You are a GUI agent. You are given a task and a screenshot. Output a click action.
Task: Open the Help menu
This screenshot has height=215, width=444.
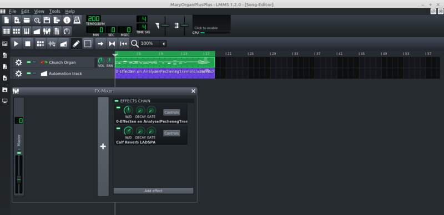70,11
